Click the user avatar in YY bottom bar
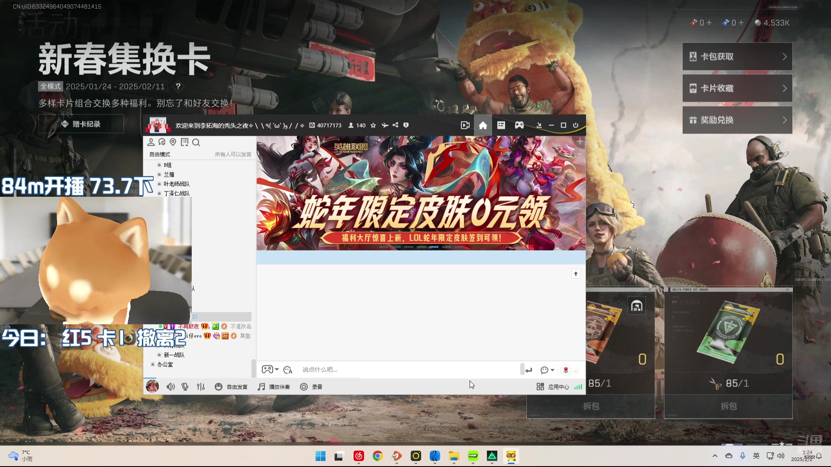This screenshot has height=467, width=831. pos(152,386)
